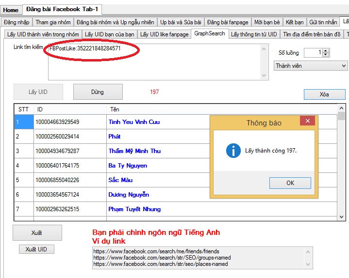Select name Ba Ty Nguyen

click(x=128, y=166)
